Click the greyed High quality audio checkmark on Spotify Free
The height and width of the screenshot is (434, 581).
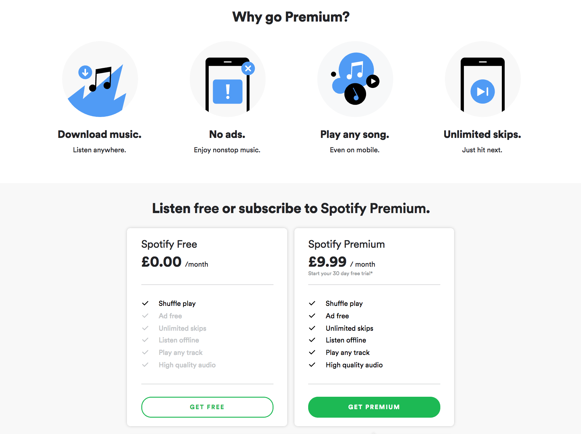click(x=145, y=365)
